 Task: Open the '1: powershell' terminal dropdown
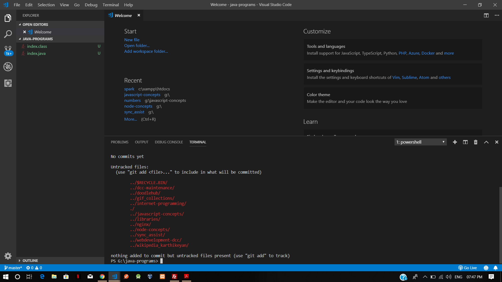420,142
